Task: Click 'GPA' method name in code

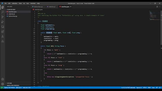Action: (52, 46)
